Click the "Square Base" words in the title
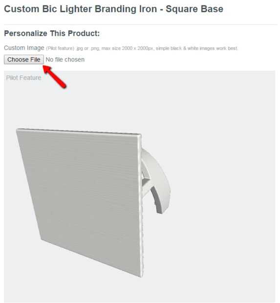Screen dimensions: 280x303 [194, 9]
